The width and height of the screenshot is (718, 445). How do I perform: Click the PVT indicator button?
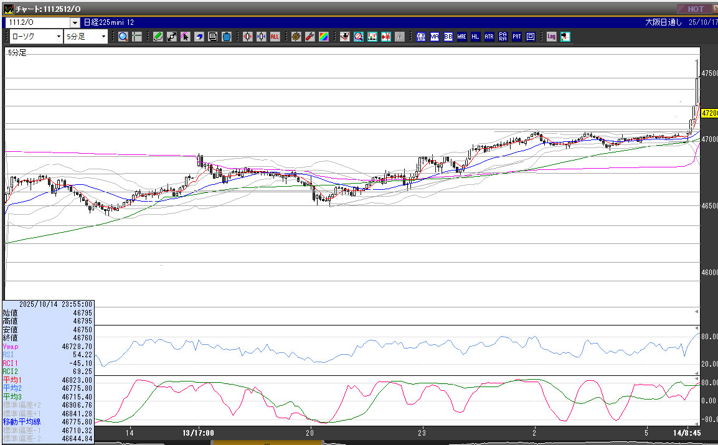tap(516, 37)
